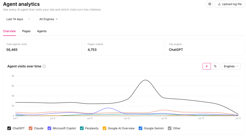
Task: Uncheck the Other series checkbox
Action: [x=170, y=128]
